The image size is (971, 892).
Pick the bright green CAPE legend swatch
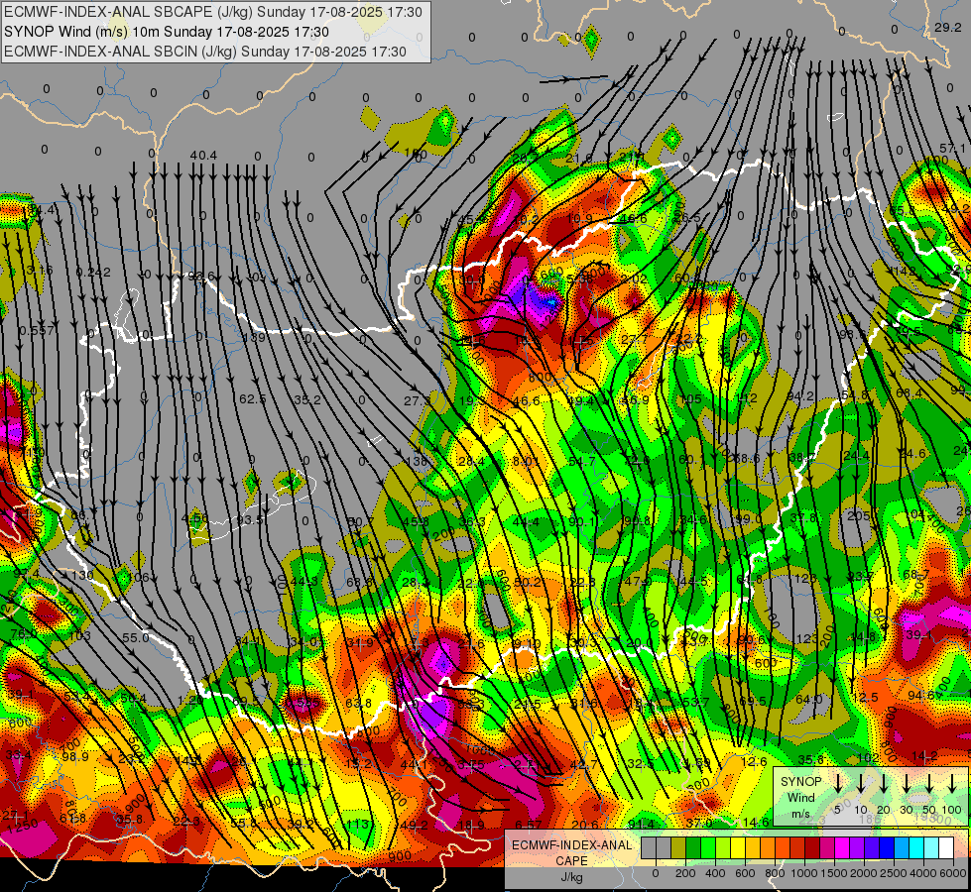click(708, 848)
